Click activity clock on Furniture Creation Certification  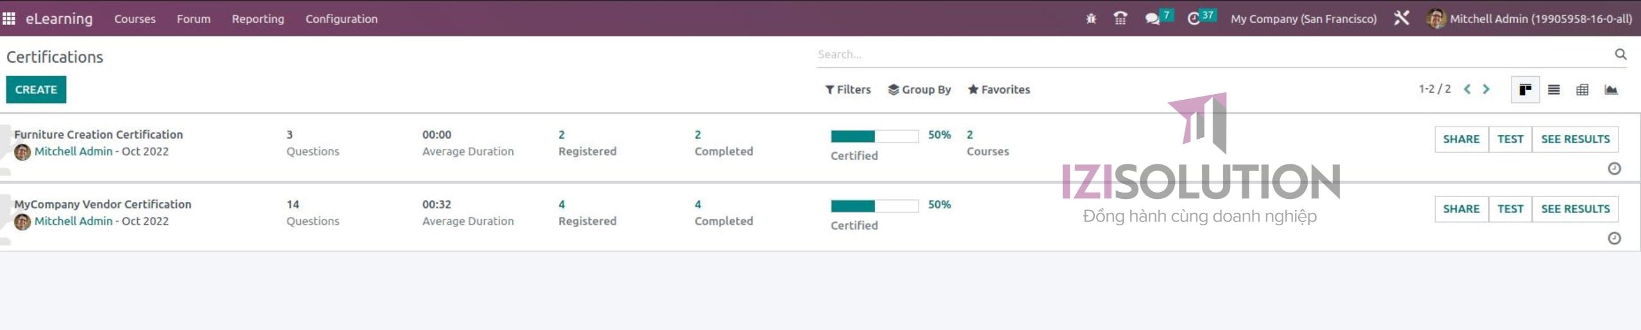pyautogui.click(x=1615, y=168)
